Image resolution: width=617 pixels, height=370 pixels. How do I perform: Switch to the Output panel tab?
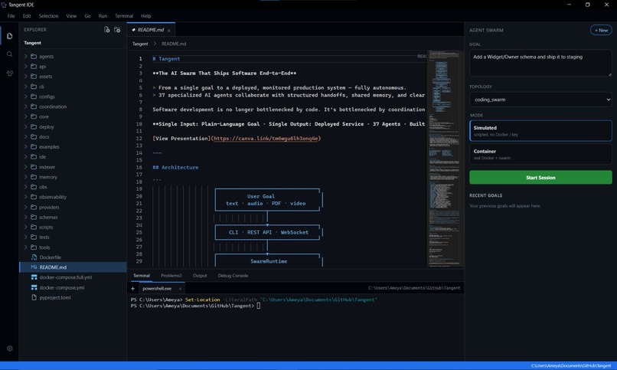[x=200, y=276]
